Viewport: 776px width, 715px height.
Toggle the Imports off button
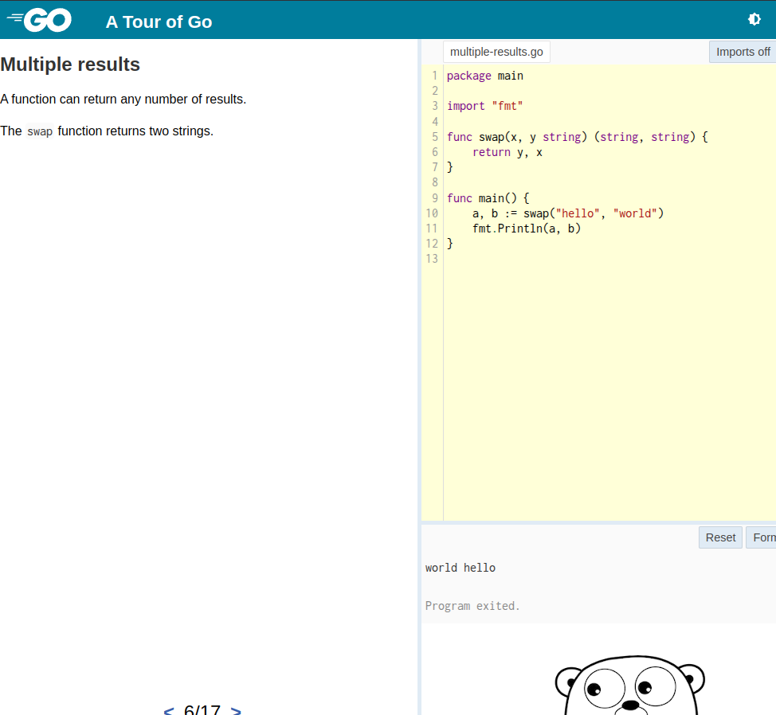[x=743, y=52]
